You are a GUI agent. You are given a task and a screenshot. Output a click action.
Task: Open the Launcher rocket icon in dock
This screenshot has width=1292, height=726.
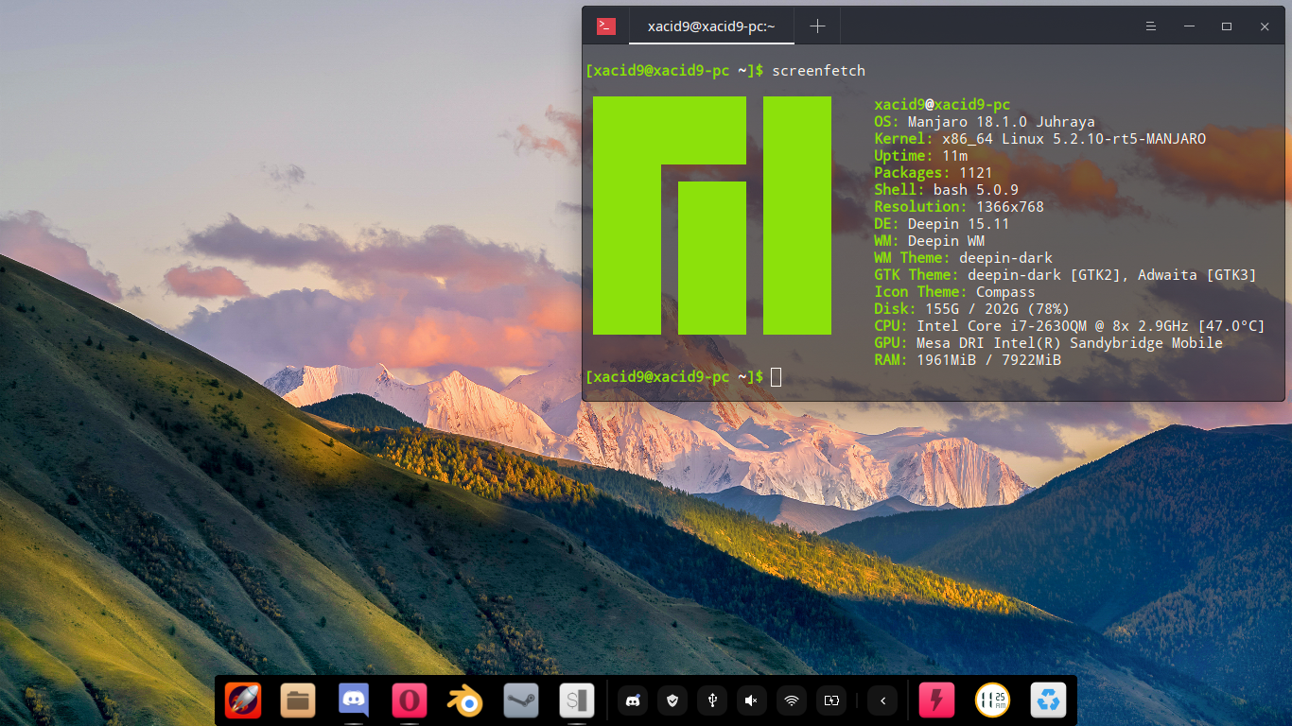click(x=242, y=700)
